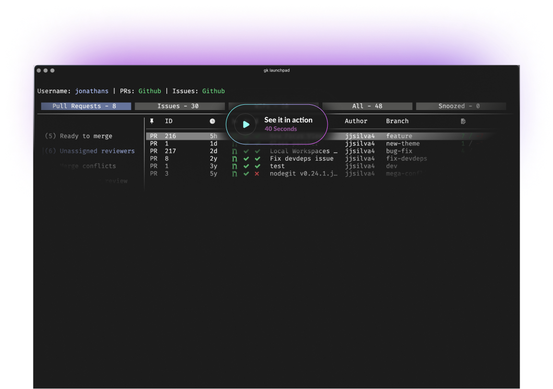
Task: Click the 2y age value
Action: click(213, 159)
